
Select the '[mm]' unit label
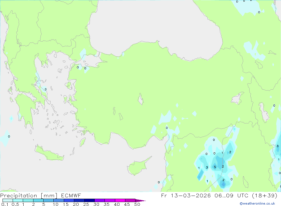(49, 196)
